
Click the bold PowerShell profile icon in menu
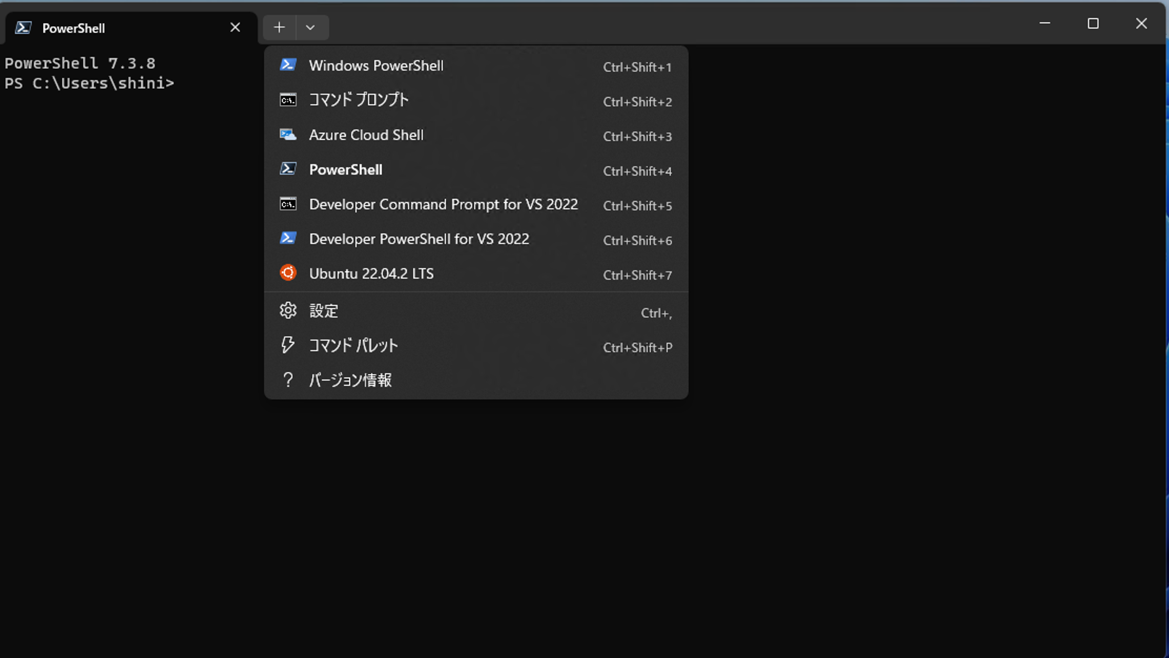click(288, 169)
